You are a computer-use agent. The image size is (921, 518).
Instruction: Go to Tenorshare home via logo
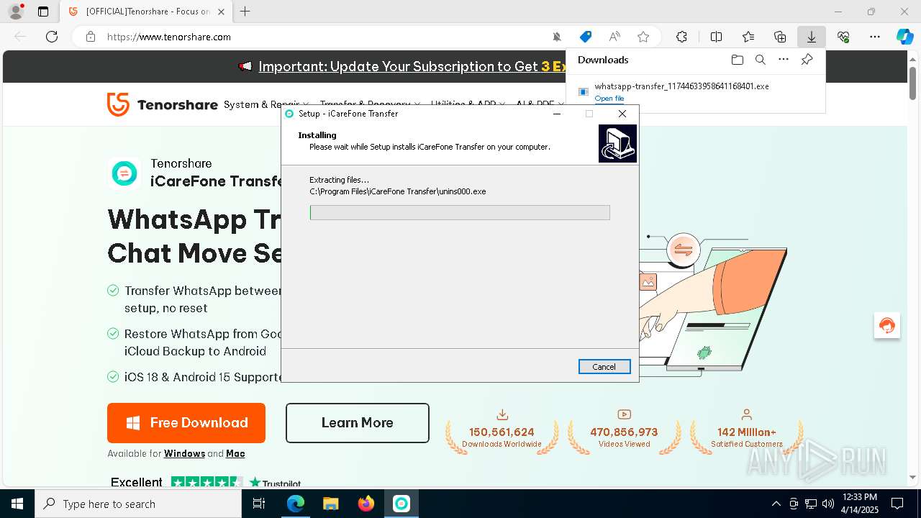point(162,104)
